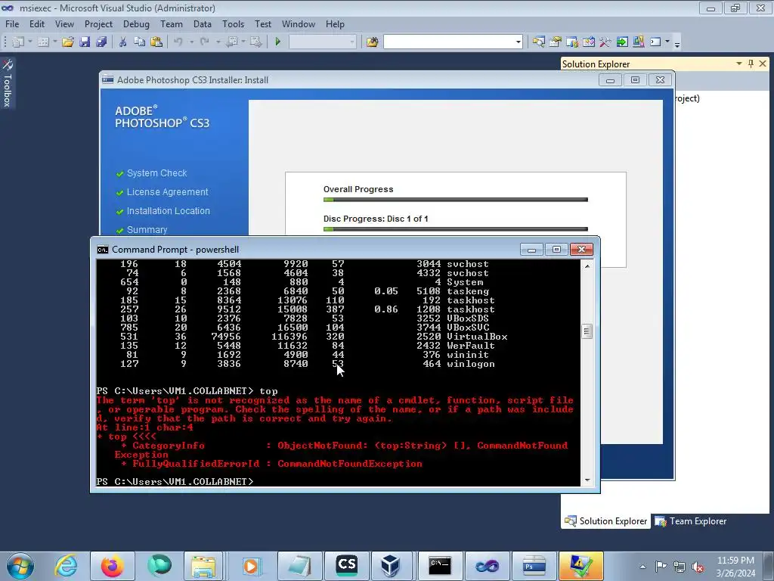Click the Disc Progress bar in installer

[455, 229]
